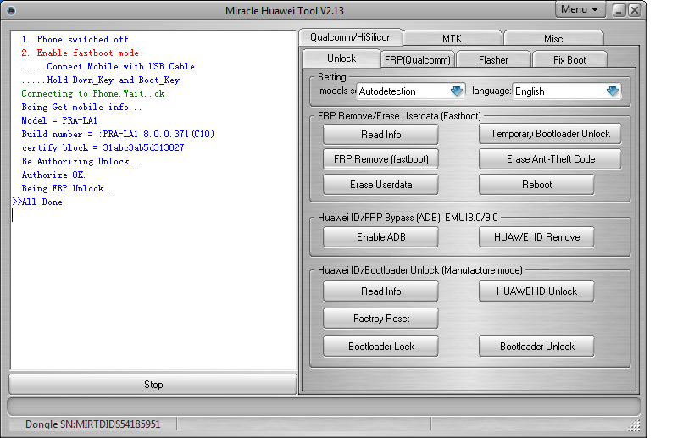Image resolution: width=694 pixels, height=438 pixels.
Task: Click the 'Model = PRA-LA1' log line
Action: (59, 120)
